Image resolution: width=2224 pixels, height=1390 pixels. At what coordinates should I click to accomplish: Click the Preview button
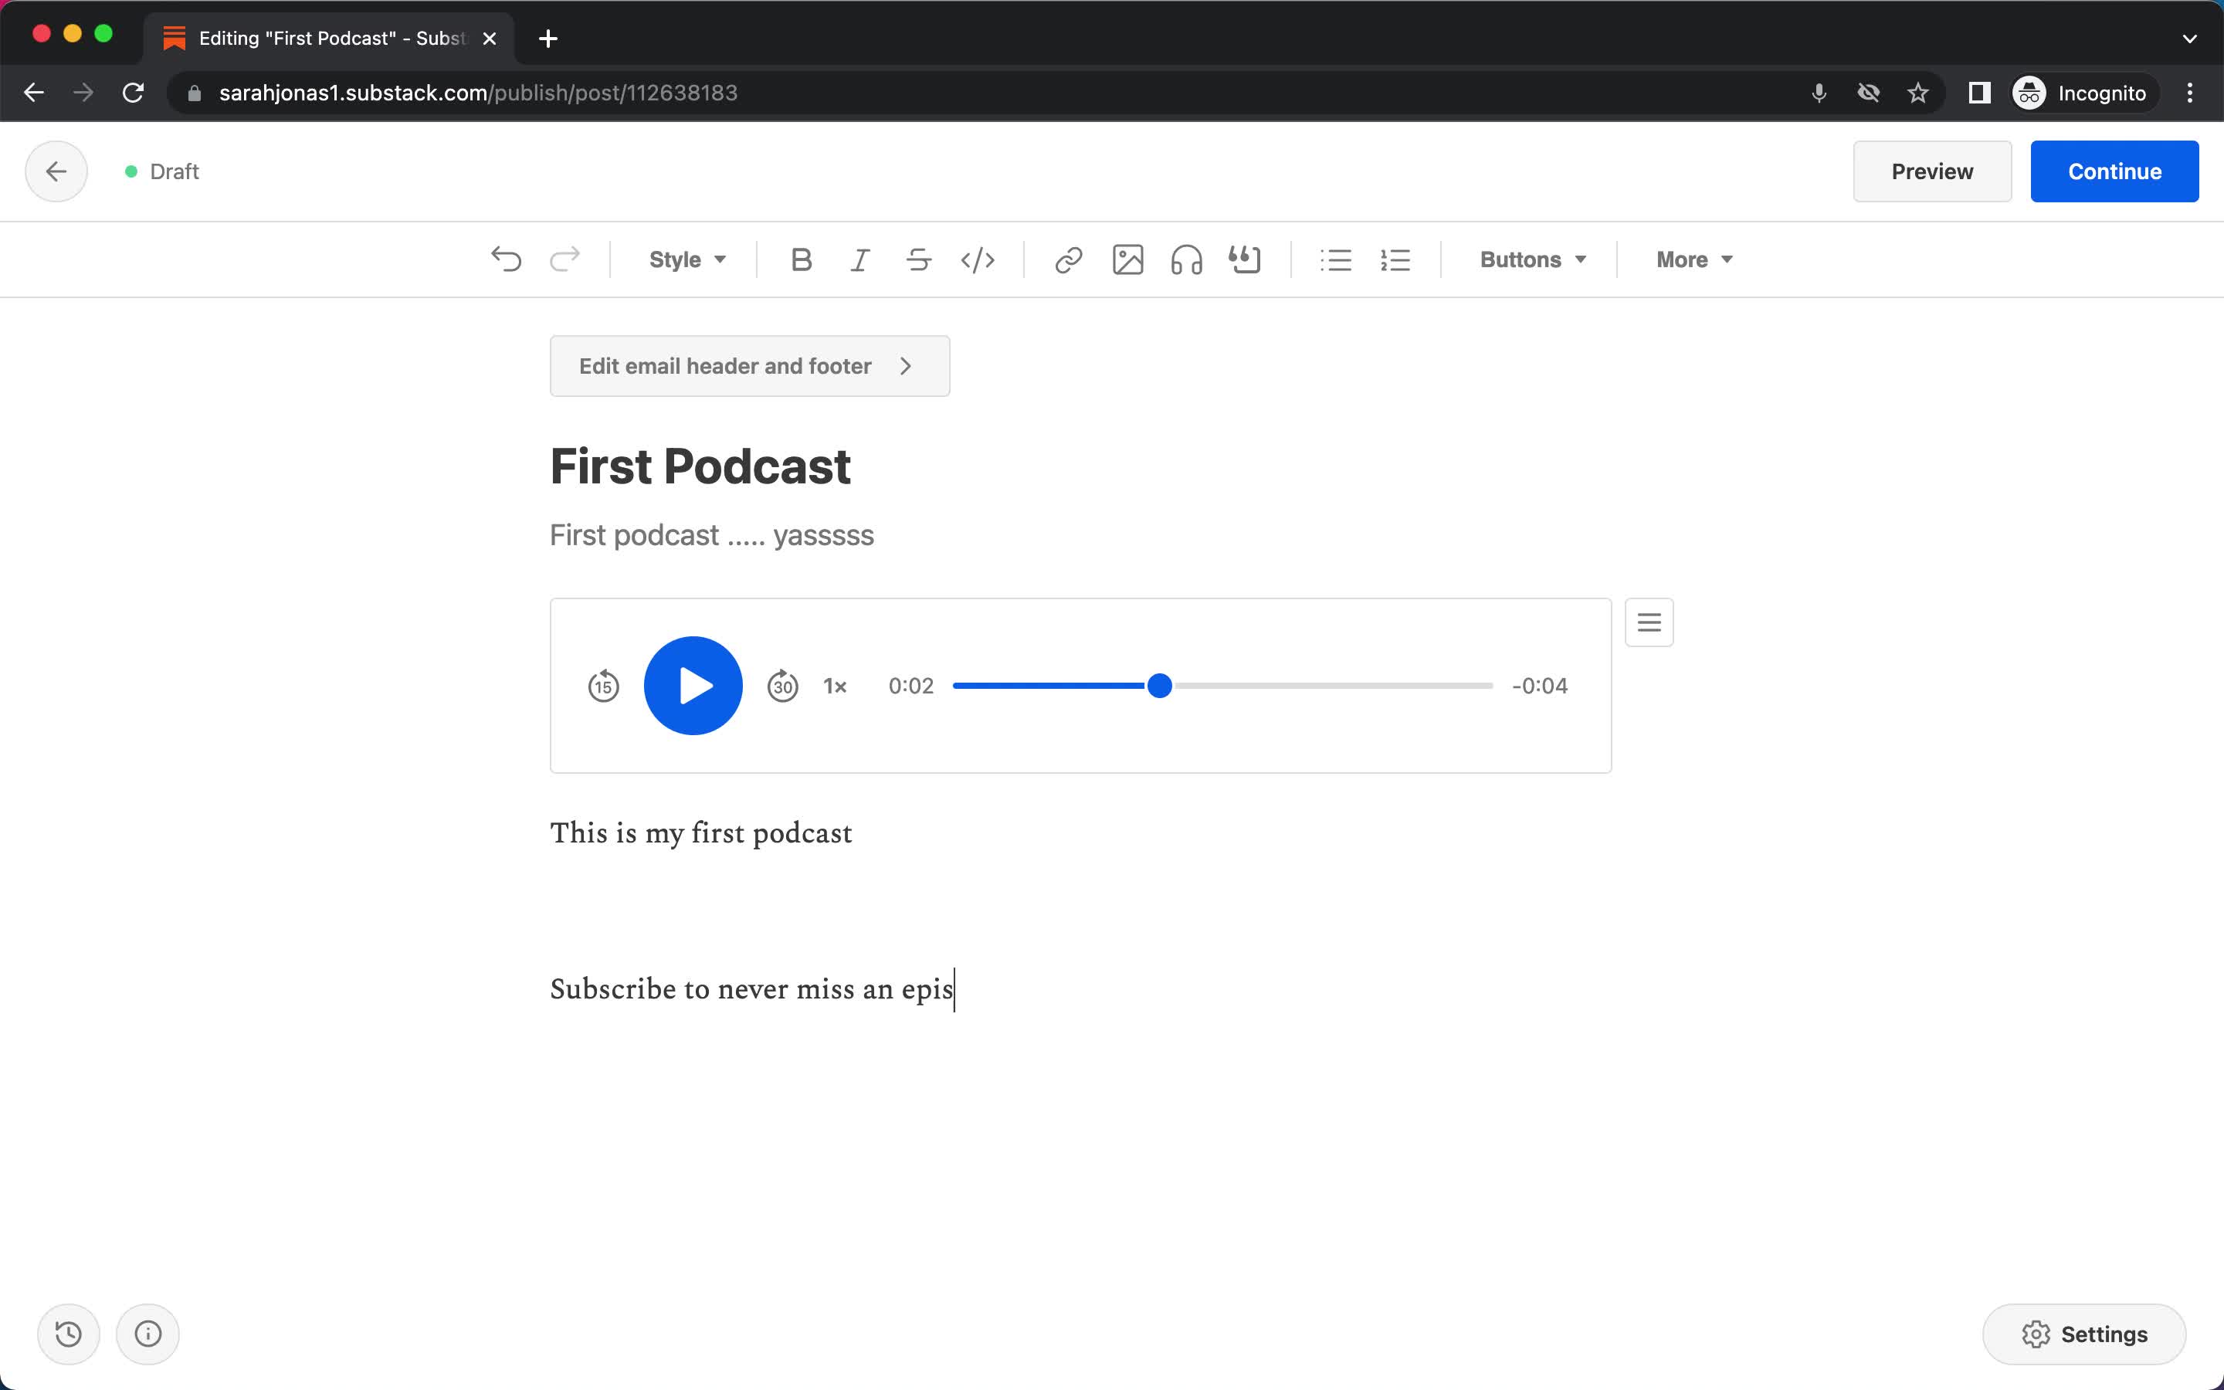coord(1933,171)
